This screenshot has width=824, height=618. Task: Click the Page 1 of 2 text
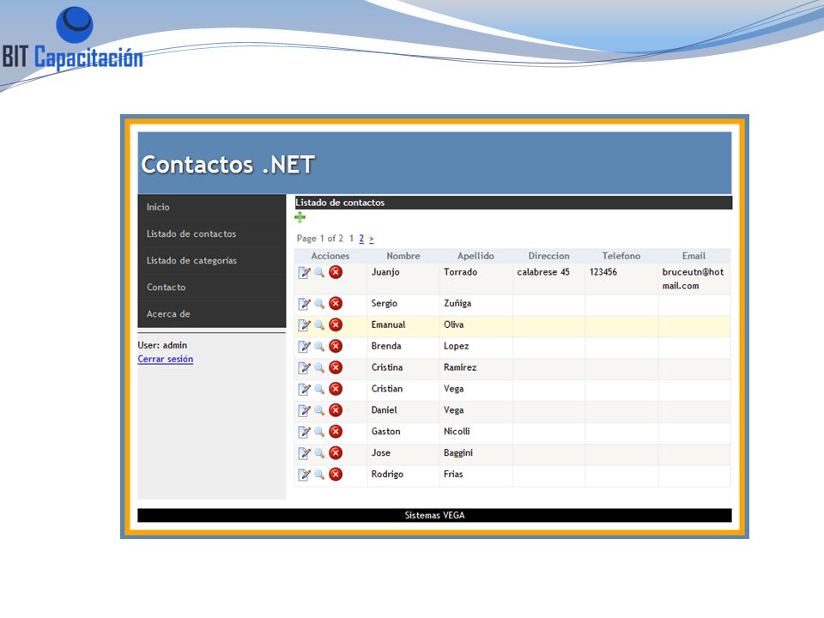point(319,239)
